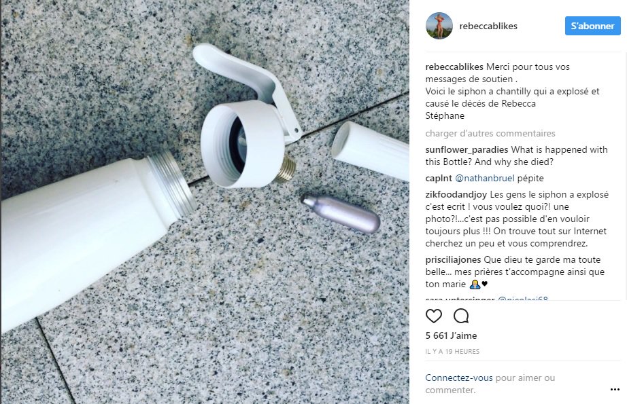This screenshot has height=404, width=627.
Task: Open zikfoodandjoy commenter profile
Action: [x=456, y=194]
